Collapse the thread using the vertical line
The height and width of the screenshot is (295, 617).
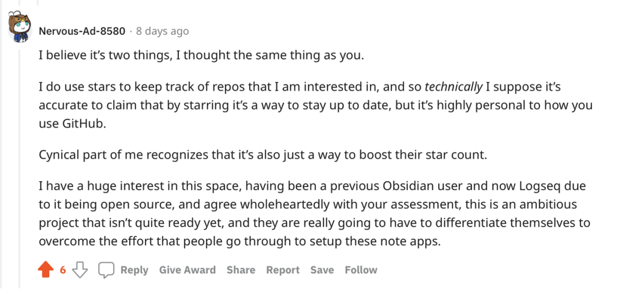19,172
